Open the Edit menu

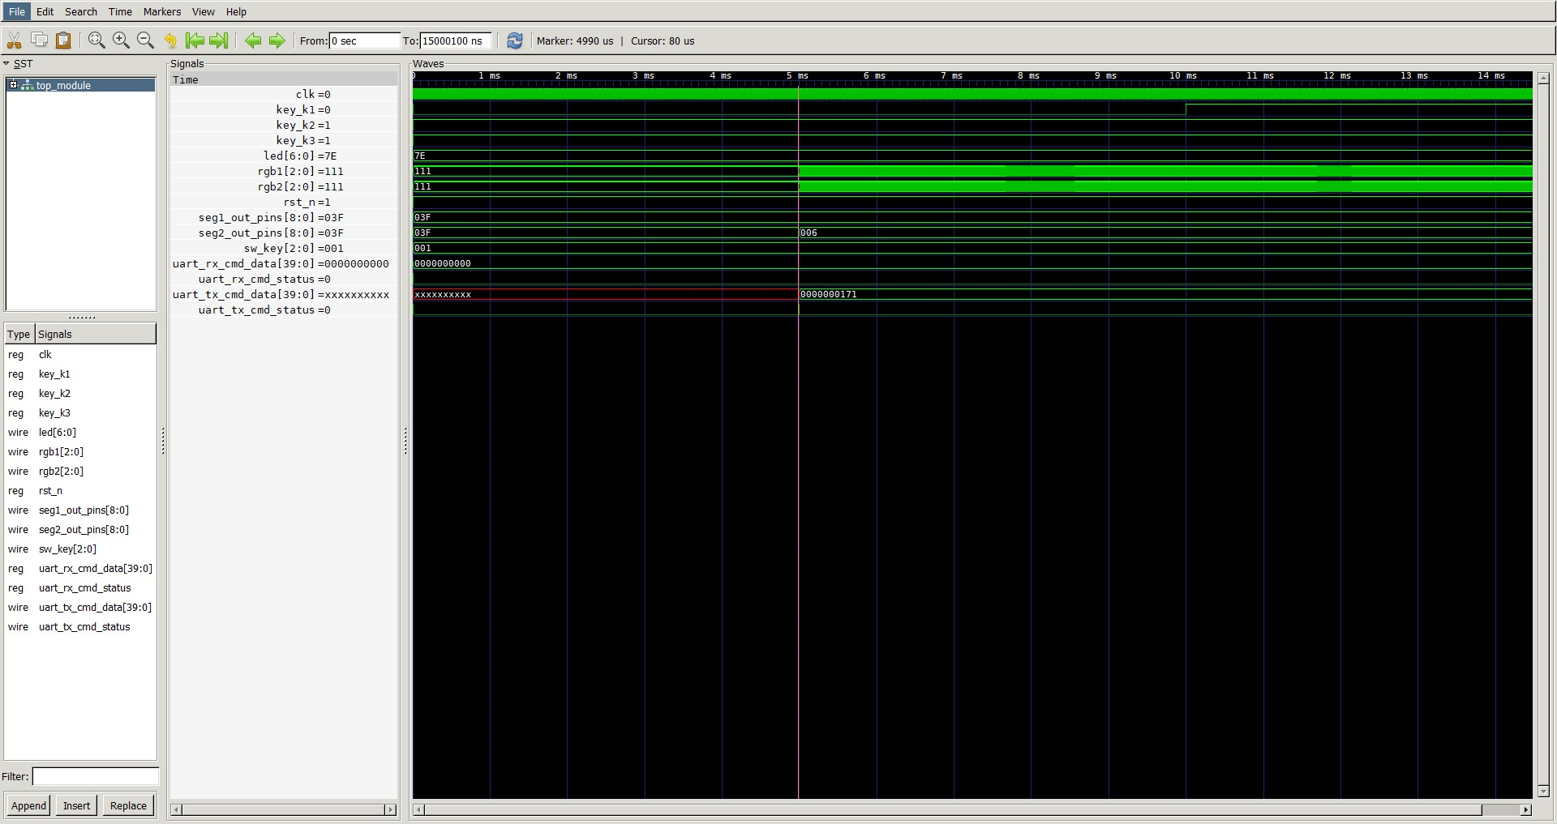(45, 11)
